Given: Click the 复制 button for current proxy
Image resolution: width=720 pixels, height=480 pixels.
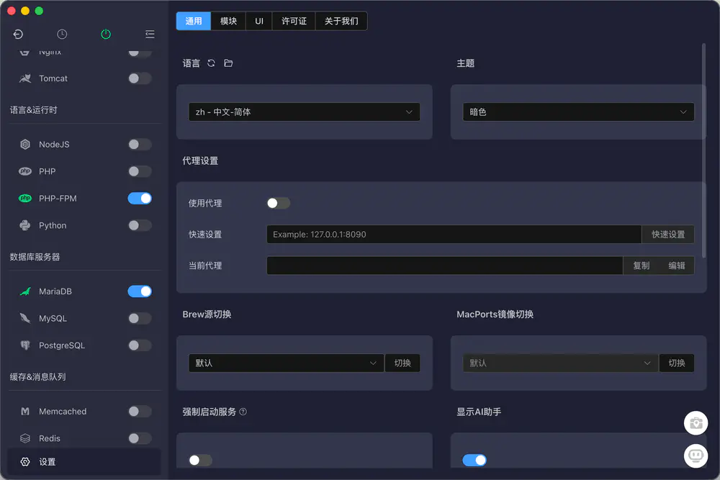Looking at the screenshot, I should coord(641,266).
